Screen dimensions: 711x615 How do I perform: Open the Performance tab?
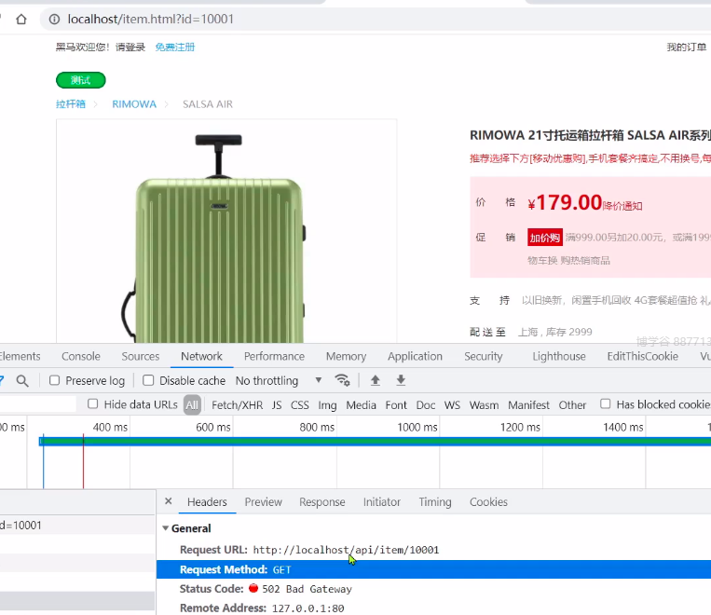coord(274,357)
